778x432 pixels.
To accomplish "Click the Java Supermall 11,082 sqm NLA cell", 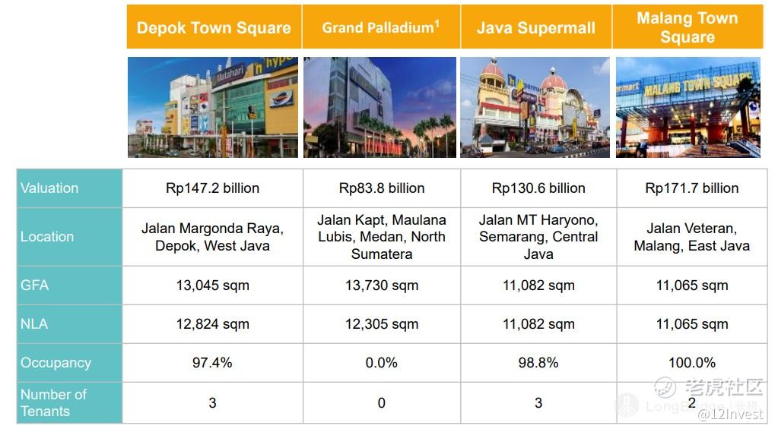I will point(538,324).
